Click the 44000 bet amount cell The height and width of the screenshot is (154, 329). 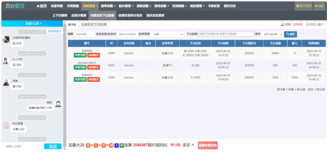(275, 53)
